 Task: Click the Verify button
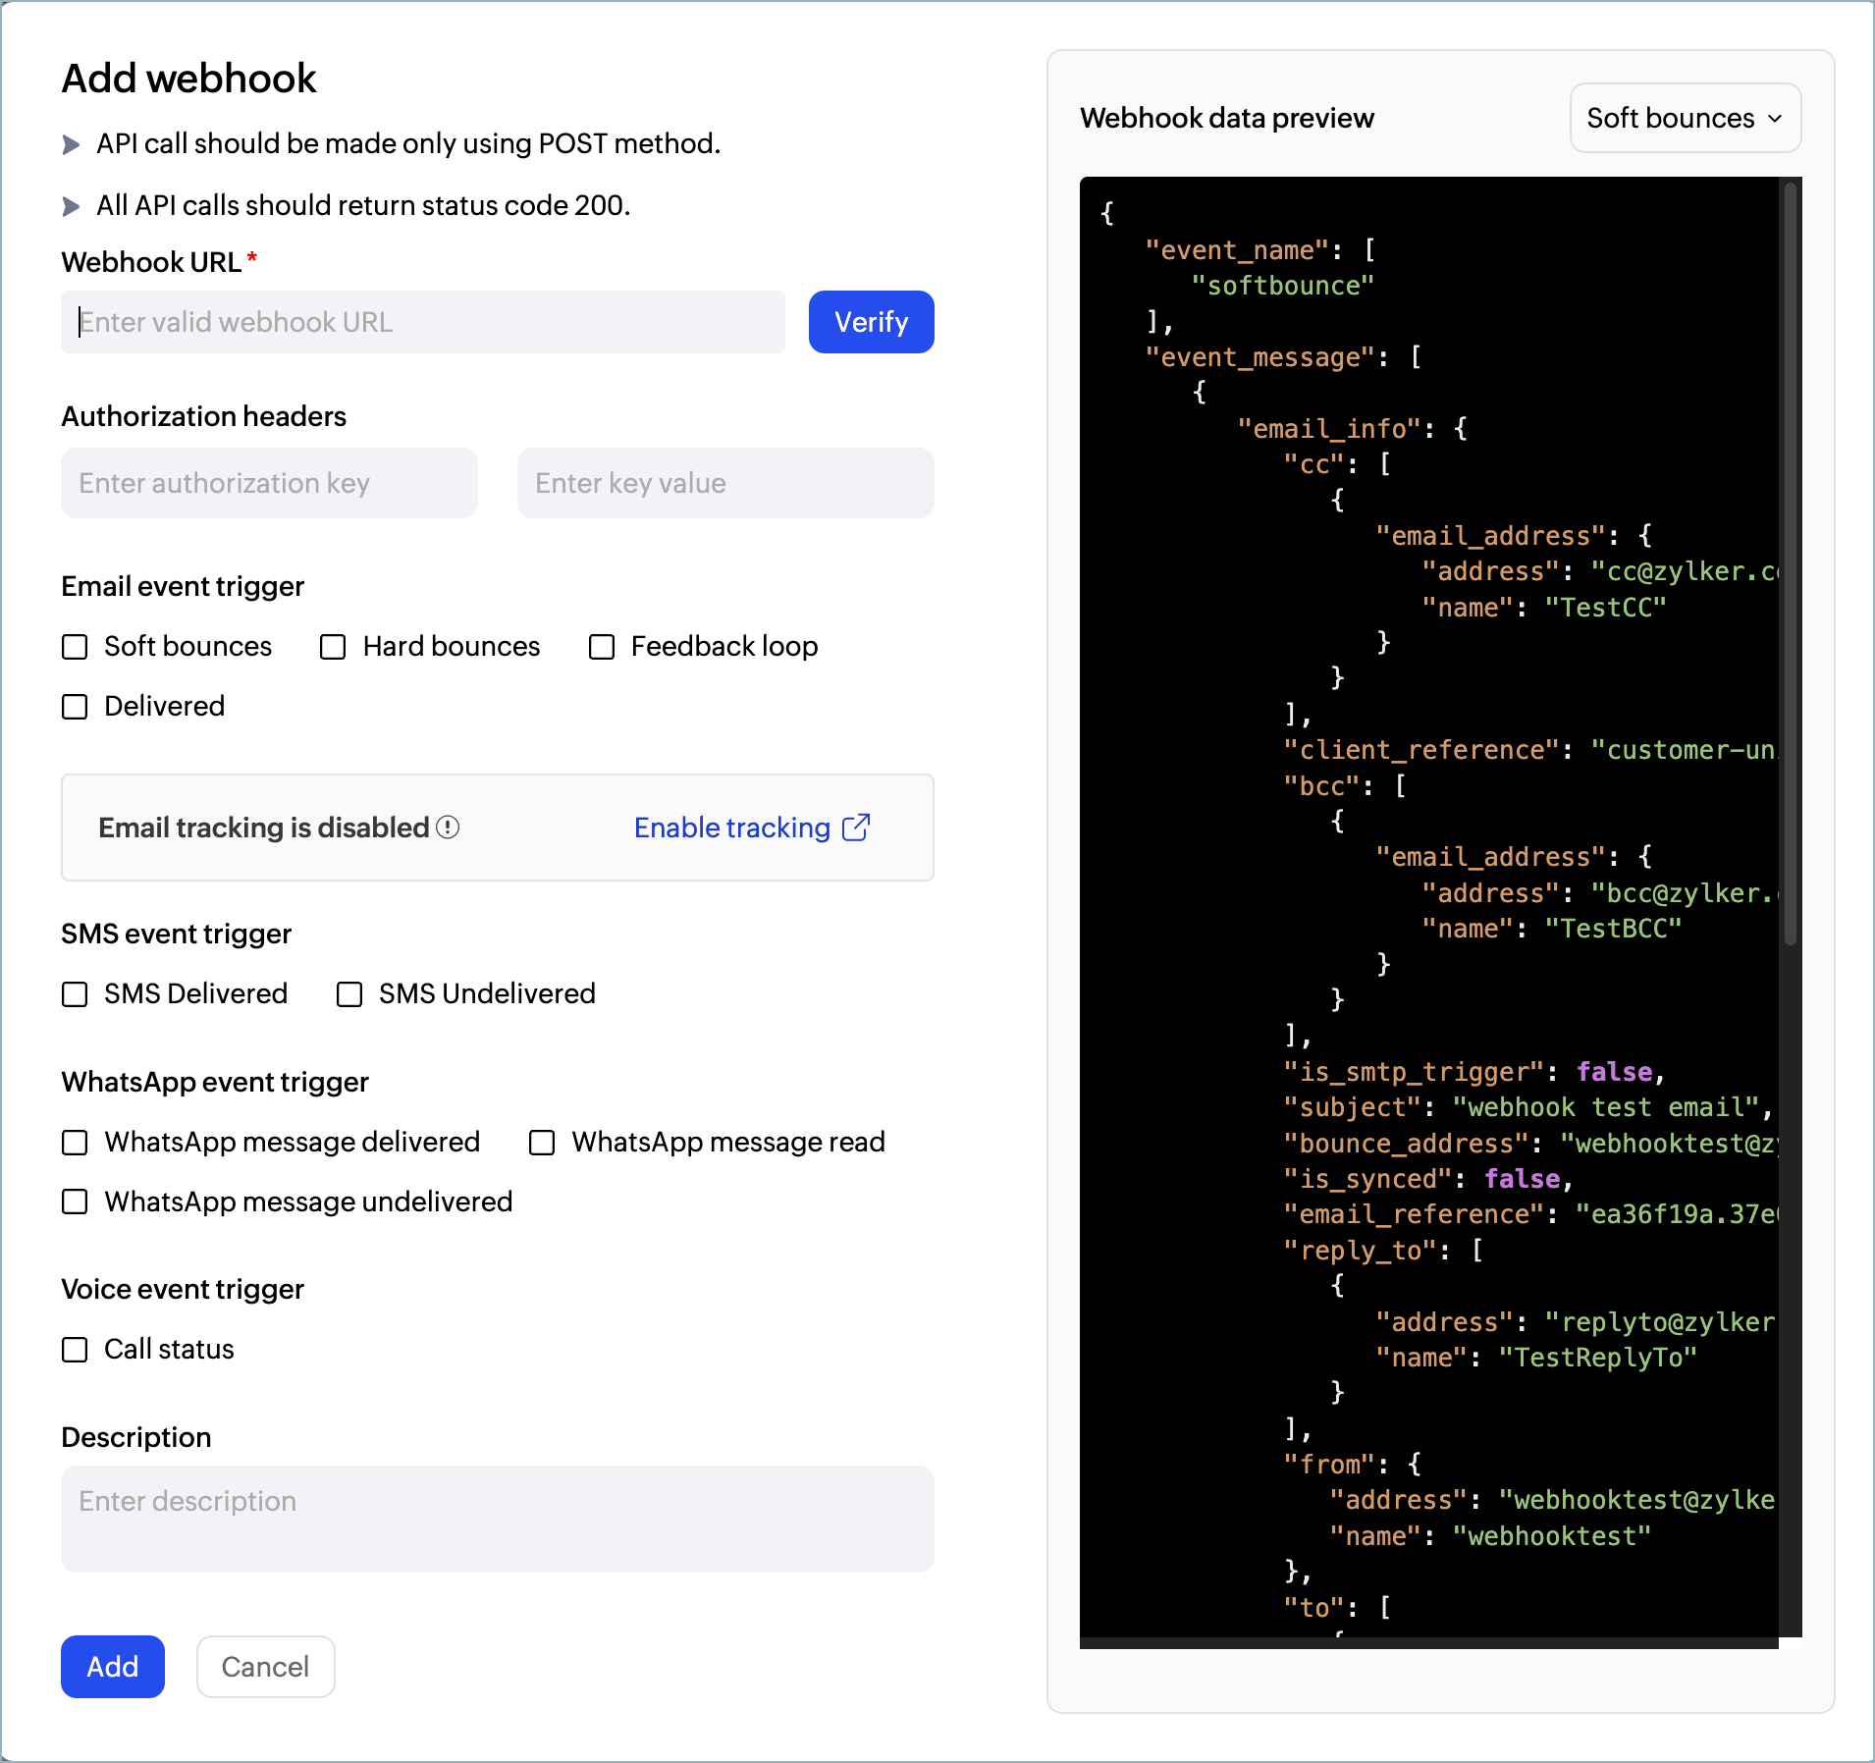point(871,322)
